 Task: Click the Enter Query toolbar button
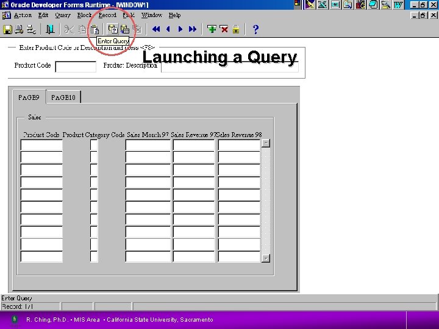click(113, 29)
